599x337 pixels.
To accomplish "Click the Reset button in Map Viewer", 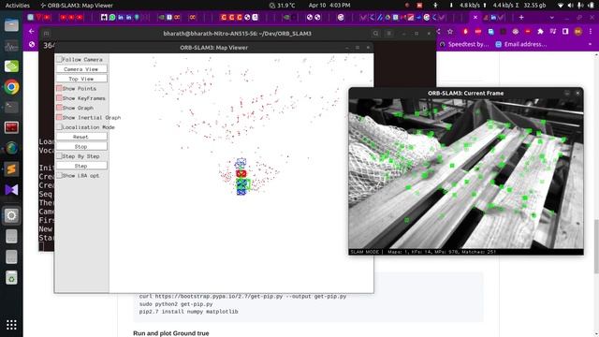I will pos(81,137).
